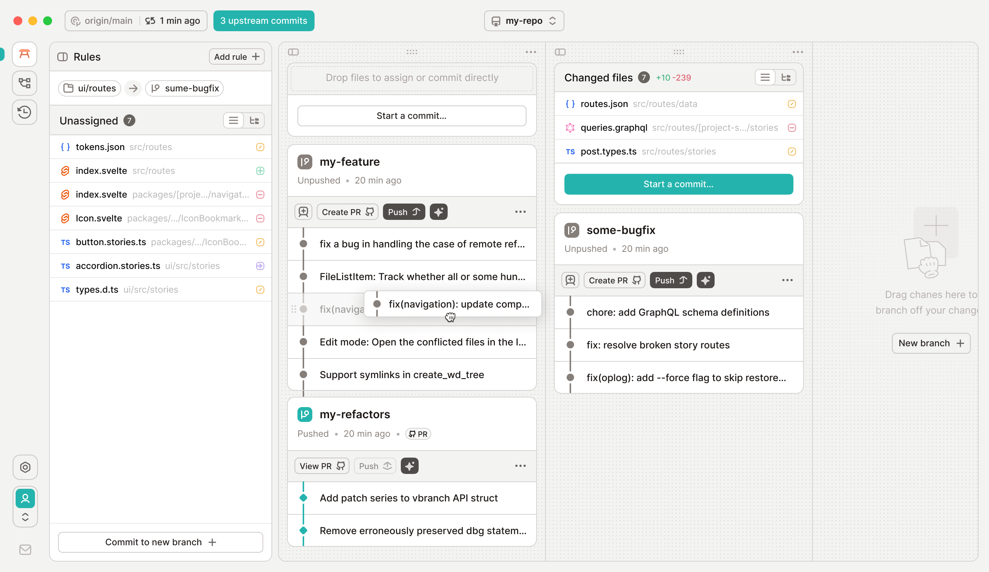Collapse the Rules sidebar panel
This screenshot has height=572, width=989.
(x=63, y=57)
